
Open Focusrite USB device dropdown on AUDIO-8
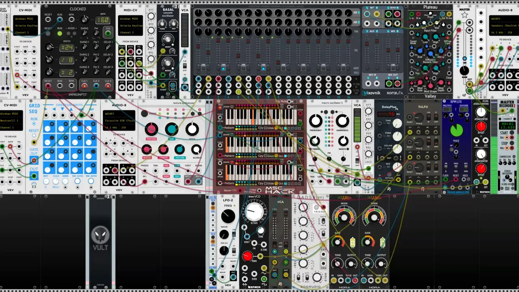pyautogui.click(x=119, y=121)
